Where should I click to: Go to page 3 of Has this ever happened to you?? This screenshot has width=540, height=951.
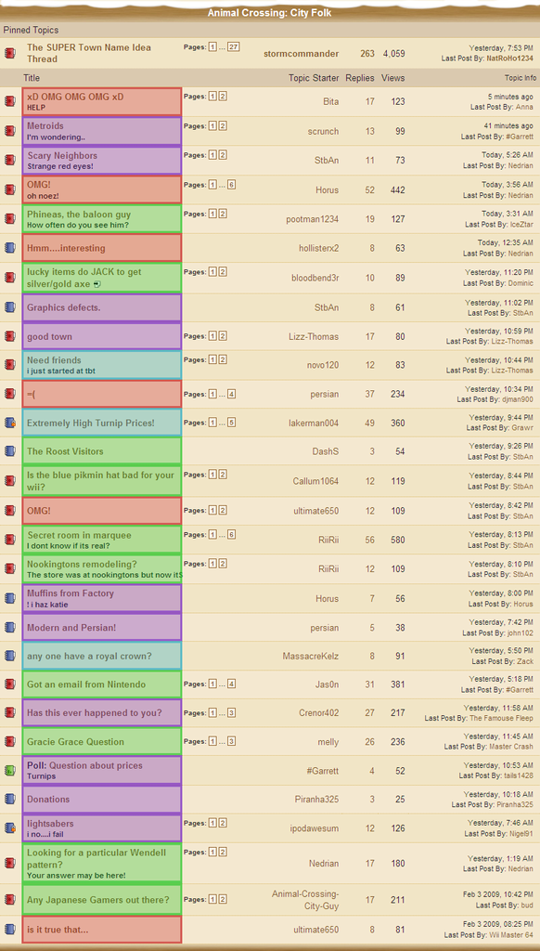coord(231,712)
